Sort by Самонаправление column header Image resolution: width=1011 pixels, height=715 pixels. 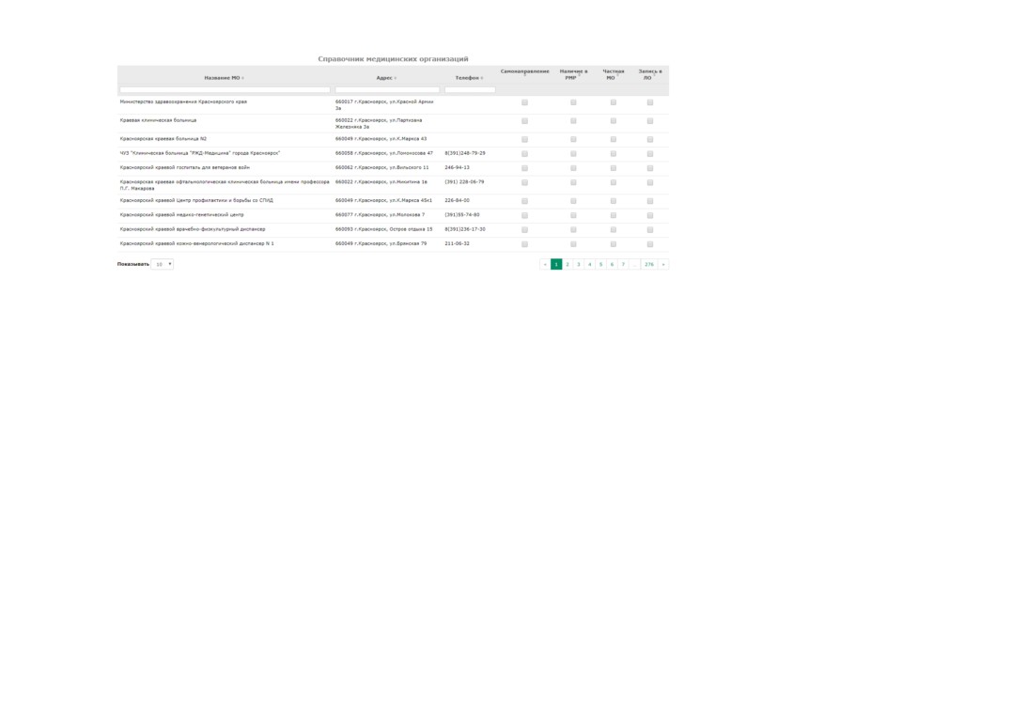point(525,72)
